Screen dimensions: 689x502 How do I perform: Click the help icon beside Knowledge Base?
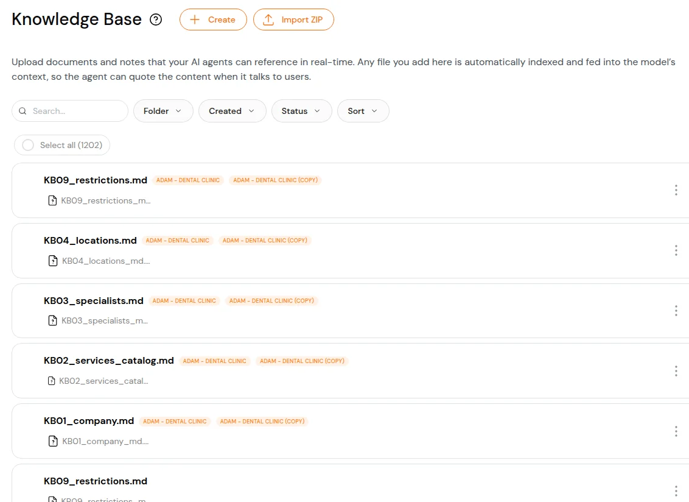pyautogui.click(x=156, y=19)
